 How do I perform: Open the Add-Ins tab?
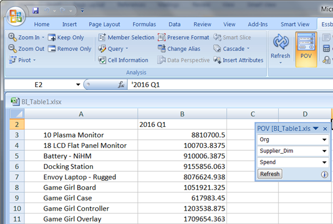pyautogui.click(x=258, y=24)
